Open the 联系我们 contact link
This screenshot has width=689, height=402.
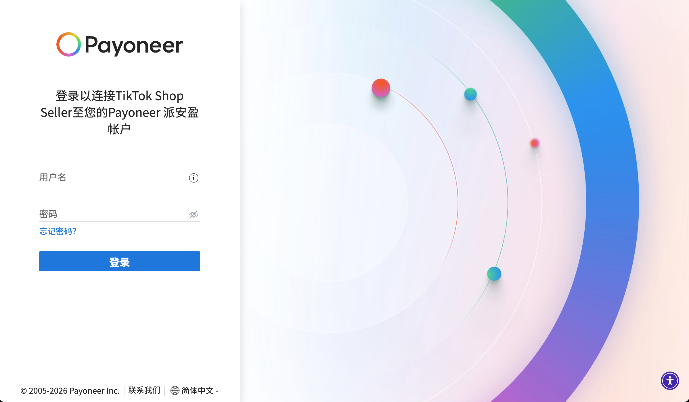click(x=144, y=390)
